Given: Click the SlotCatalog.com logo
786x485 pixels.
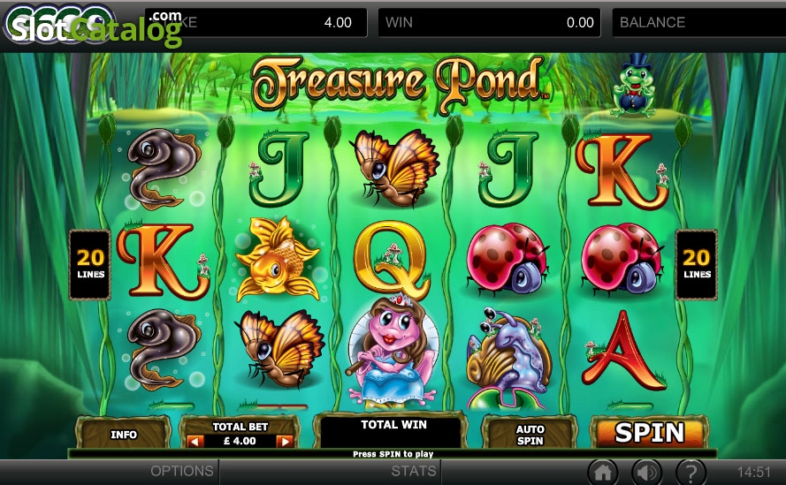Looking at the screenshot, I should click(x=94, y=26).
